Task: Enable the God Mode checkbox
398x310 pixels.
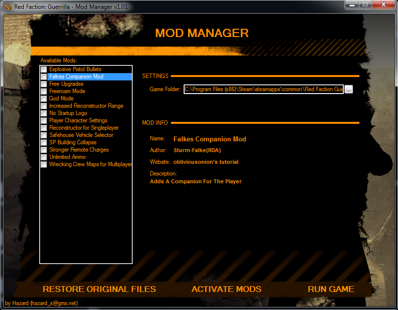Action: [44, 98]
